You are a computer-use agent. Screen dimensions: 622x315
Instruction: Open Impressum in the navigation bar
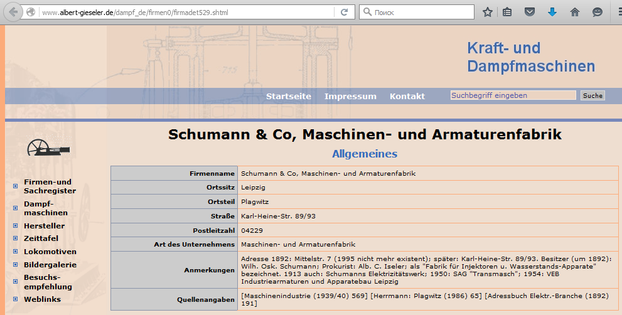[350, 97]
